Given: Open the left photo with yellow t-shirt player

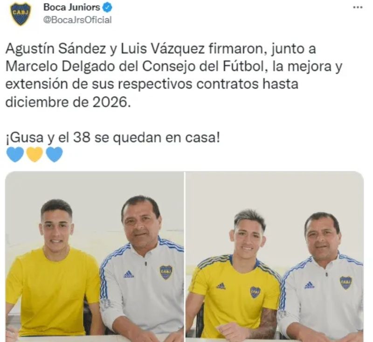Looking at the screenshot, I should tap(95, 257).
